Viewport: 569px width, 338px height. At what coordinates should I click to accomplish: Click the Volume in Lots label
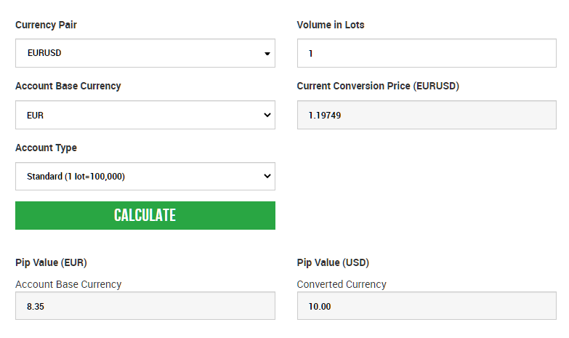[331, 25]
